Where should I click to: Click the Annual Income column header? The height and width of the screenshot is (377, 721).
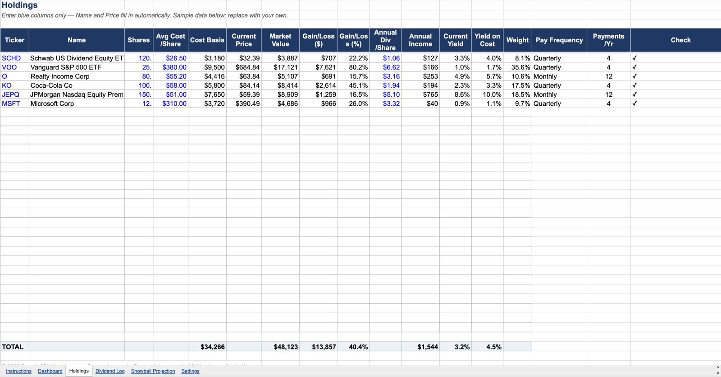tap(420, 40)
